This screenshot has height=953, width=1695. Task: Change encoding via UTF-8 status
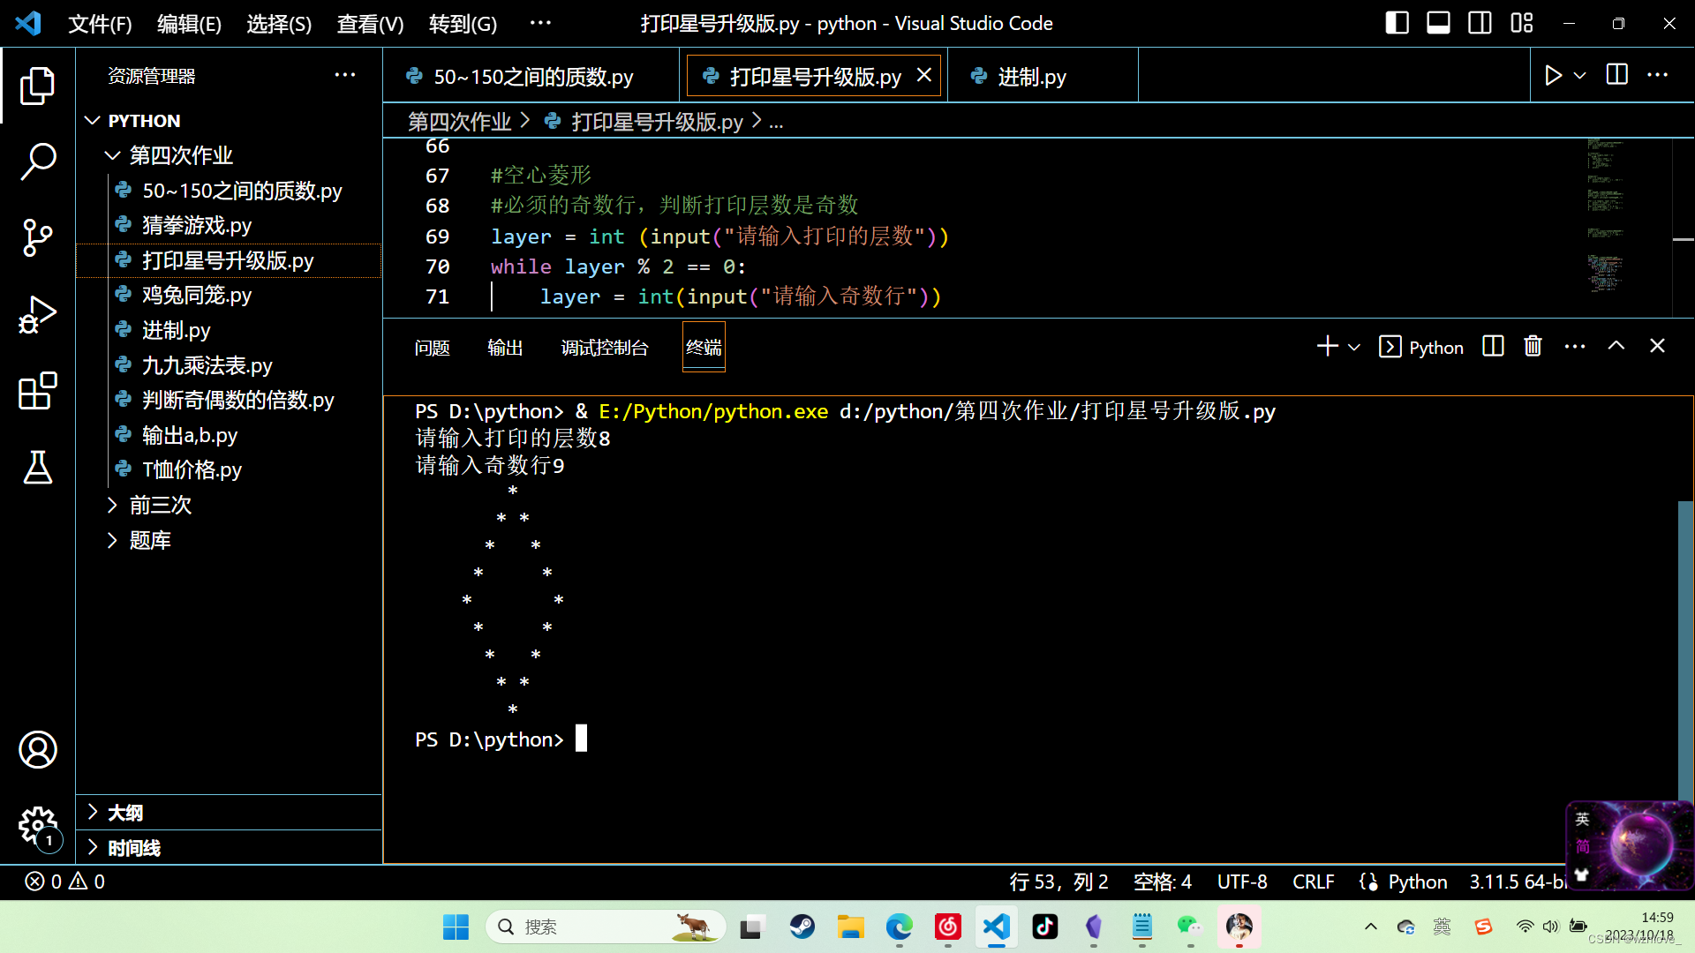click(x=1242, y=882)
